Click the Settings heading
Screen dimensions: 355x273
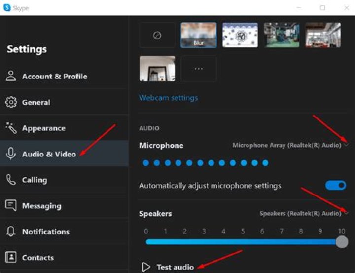tap(27, 49)
